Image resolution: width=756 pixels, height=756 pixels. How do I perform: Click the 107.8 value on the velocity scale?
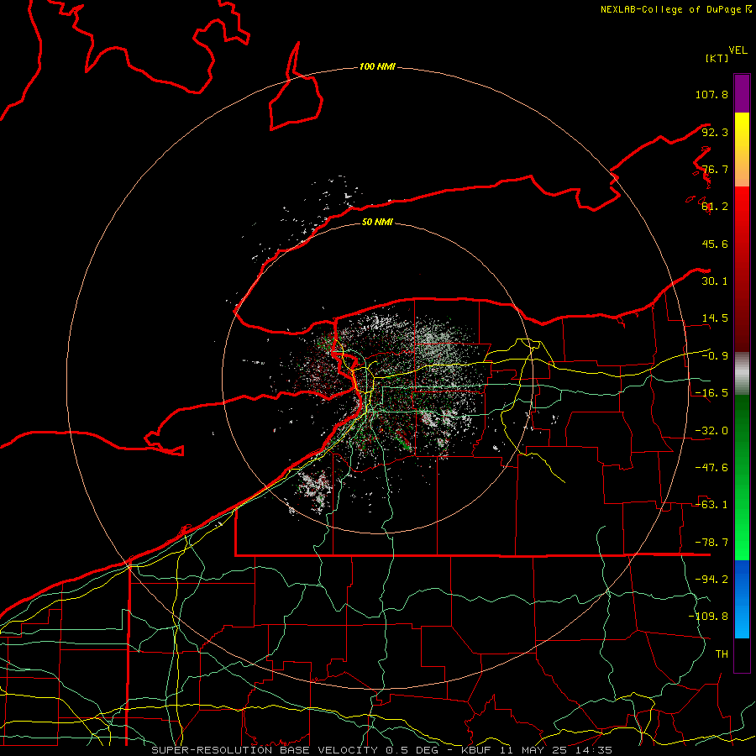(711, 94)
